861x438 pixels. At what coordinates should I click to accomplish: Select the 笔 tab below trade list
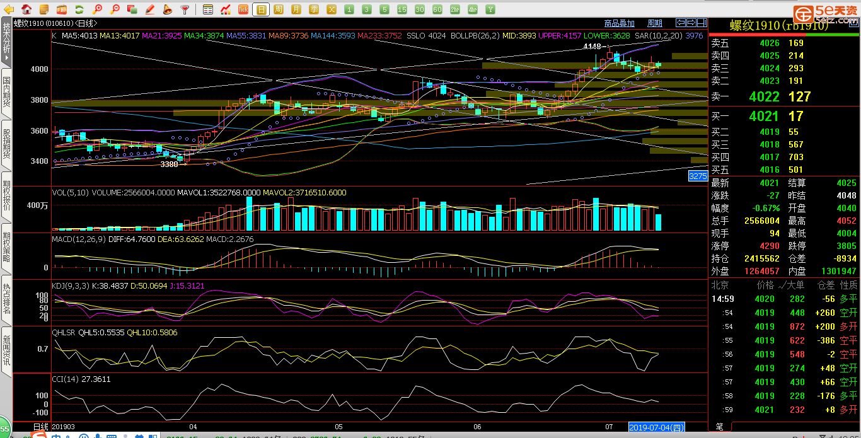click(x=720, y=427)
